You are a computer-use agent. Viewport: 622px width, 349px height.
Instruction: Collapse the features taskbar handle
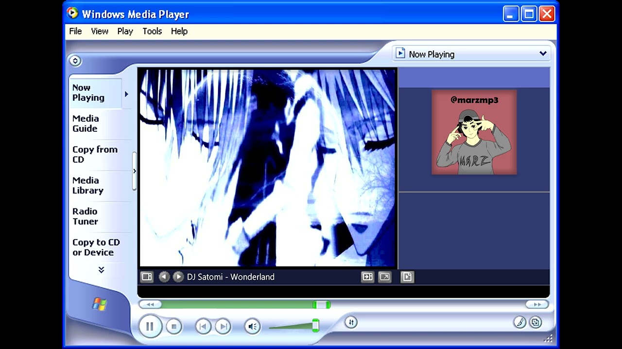coord(135,171)
